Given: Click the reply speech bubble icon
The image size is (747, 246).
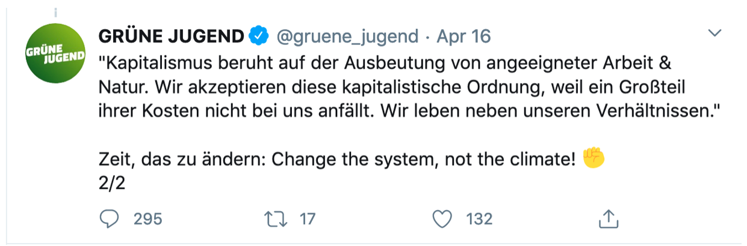Looking at the screenshot, I should click(110, 219).
